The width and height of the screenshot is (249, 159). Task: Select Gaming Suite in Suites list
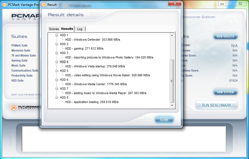tap(19, 60)
